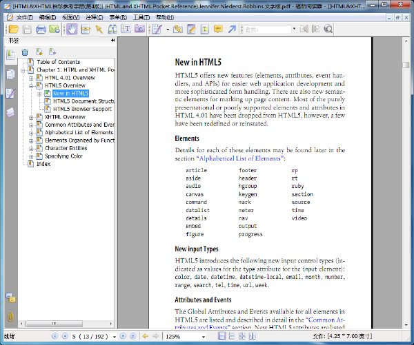This screenshot has width=414, height=345.
Task: Open the attachments paperclip panel
Action: 10,317
